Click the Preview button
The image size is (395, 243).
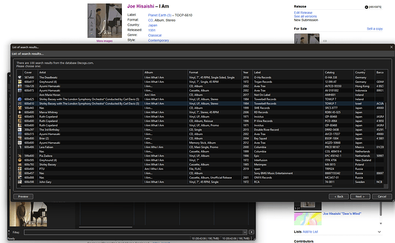[23, 197]
